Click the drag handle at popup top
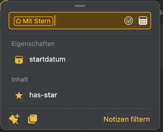 80,6
